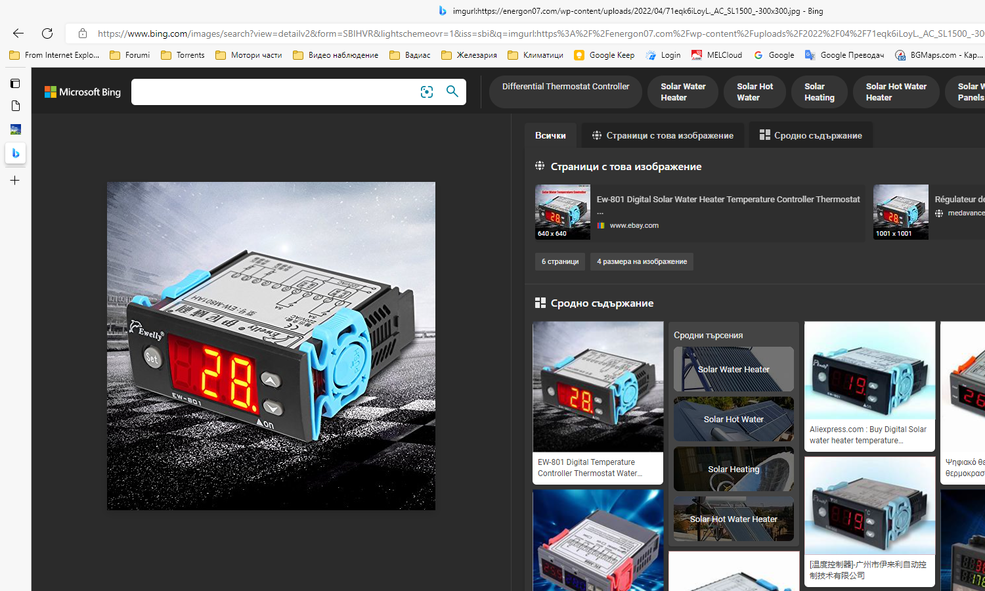
Task: Open Solar Water Heater related thumbnail
Action: pos(733,369)
